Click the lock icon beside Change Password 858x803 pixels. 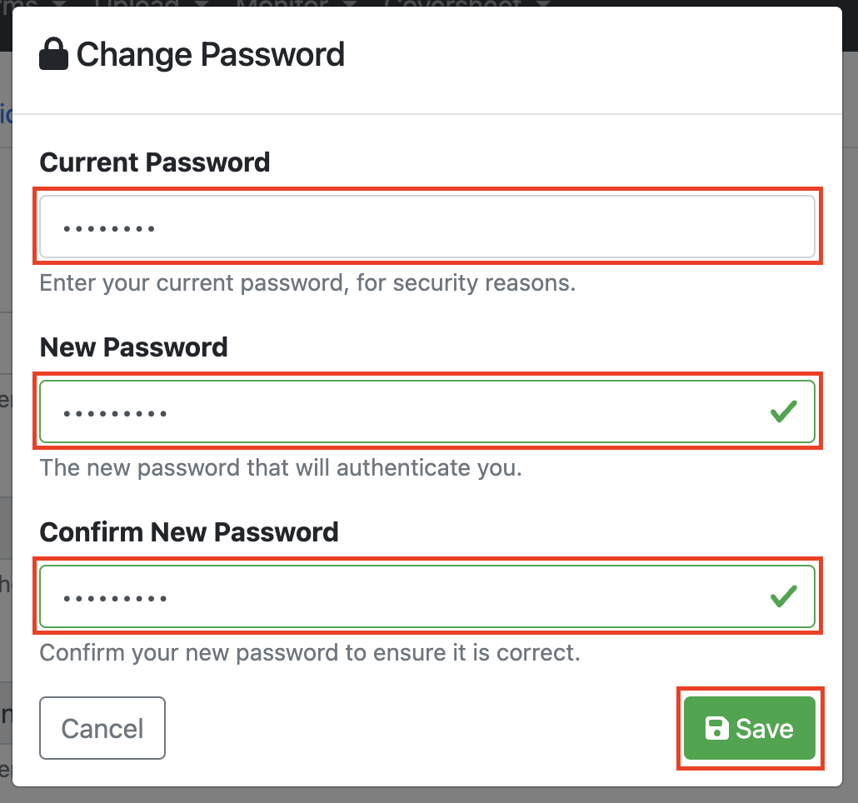pyautogui.click(x=54, y=55)
